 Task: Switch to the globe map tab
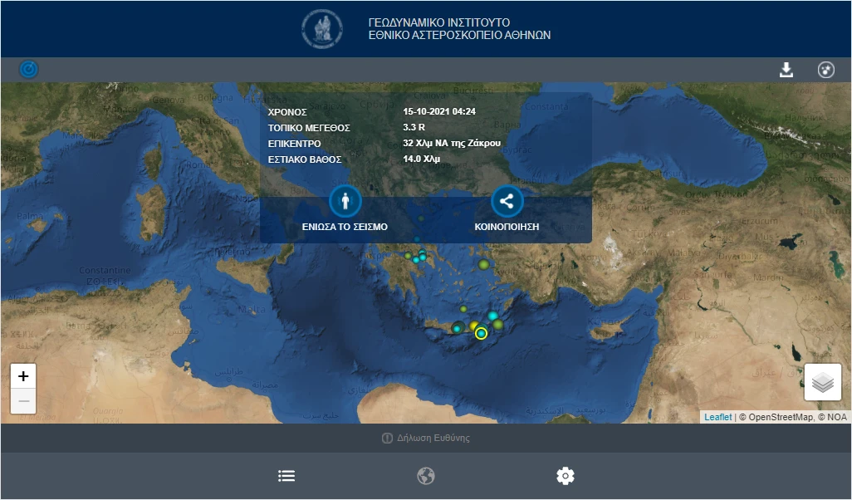point(426,476)
